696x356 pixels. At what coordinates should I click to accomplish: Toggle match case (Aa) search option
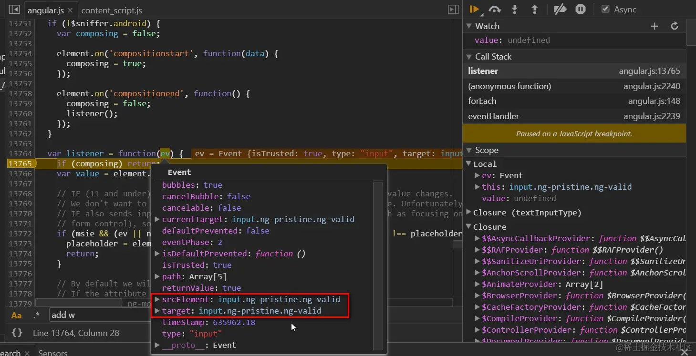click(17, 315)
